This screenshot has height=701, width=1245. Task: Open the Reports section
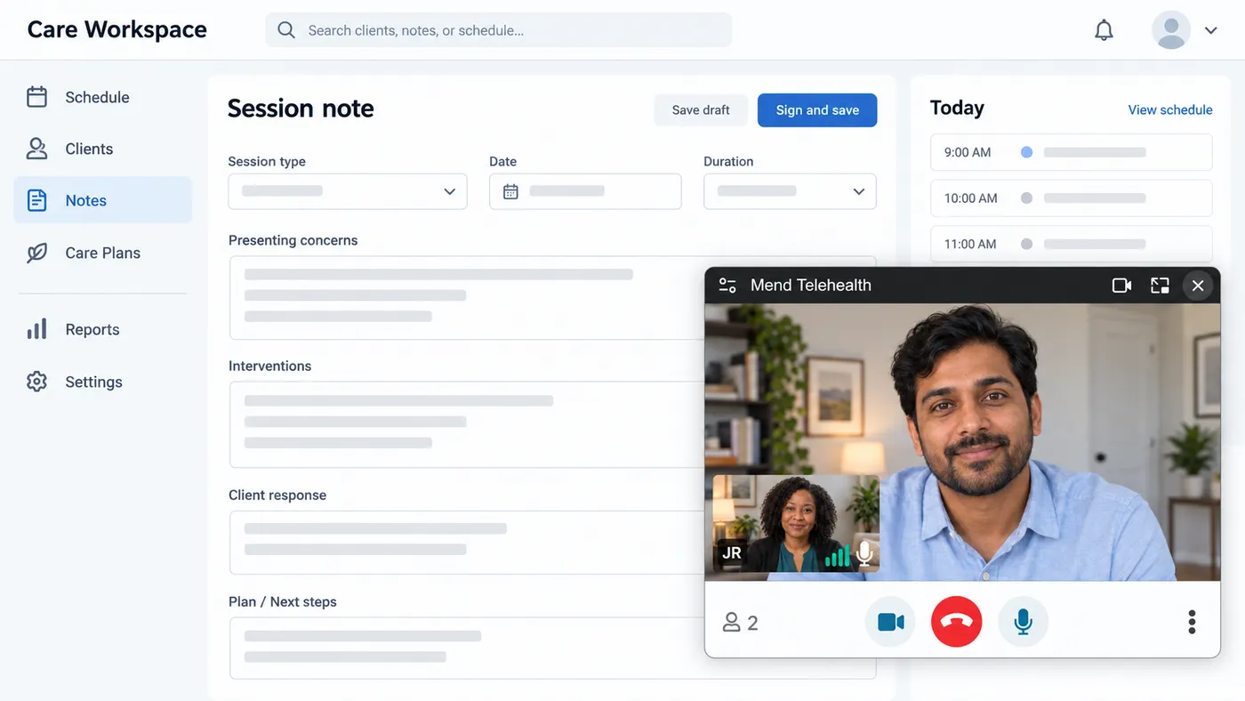pos(102,329)
